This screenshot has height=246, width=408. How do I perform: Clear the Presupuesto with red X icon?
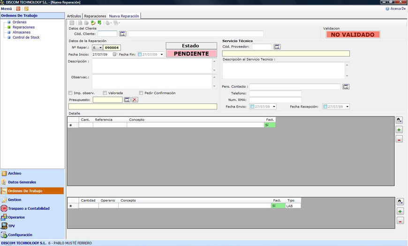(x=135, y=100)
